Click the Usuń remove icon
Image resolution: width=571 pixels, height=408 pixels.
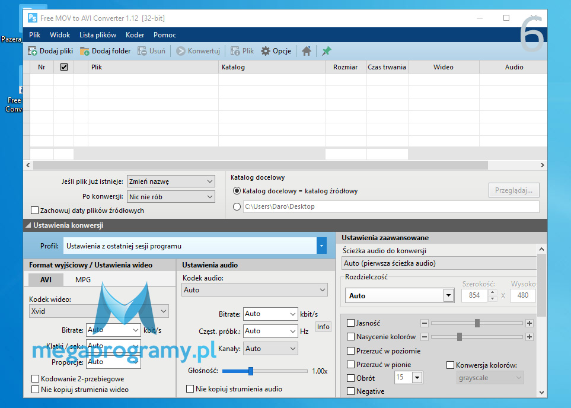[142, 51]
